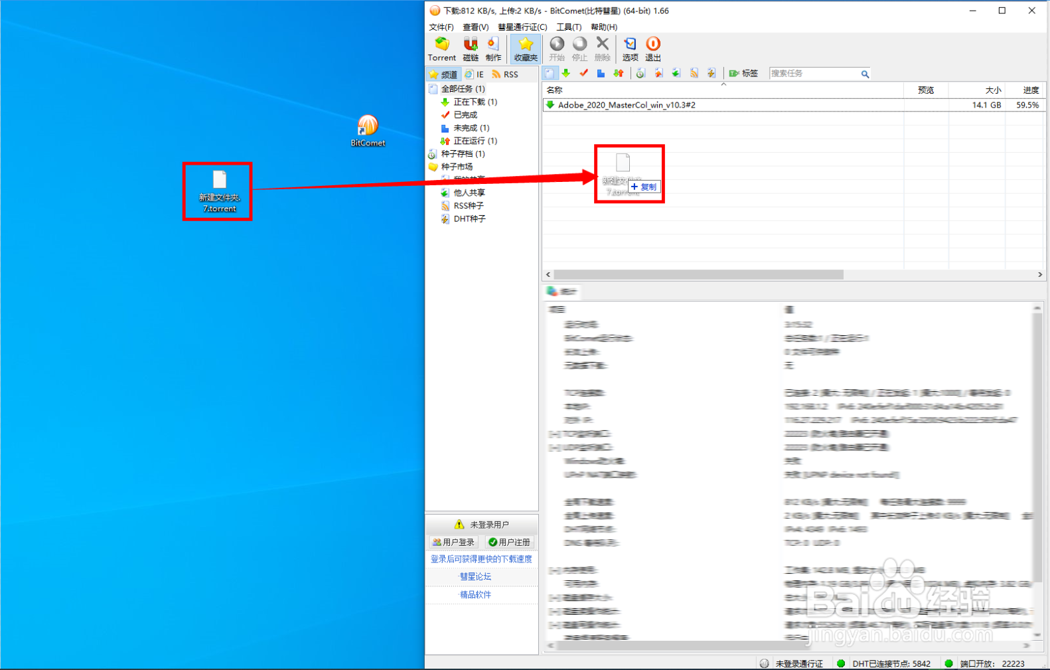Sort by 大小 column header
The height and width of the screenshot is (670, 1050).
[x=977, y=90]
